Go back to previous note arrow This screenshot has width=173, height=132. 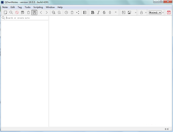(41, 12)
